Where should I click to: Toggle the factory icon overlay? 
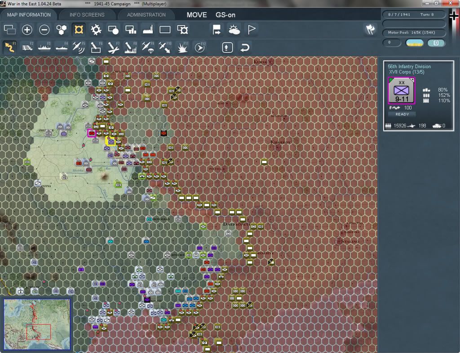(x=148, y=30)
